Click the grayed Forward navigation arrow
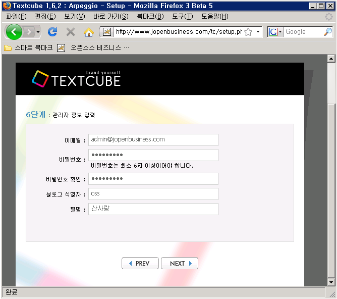The image size is (337, 299). [29, 32]
